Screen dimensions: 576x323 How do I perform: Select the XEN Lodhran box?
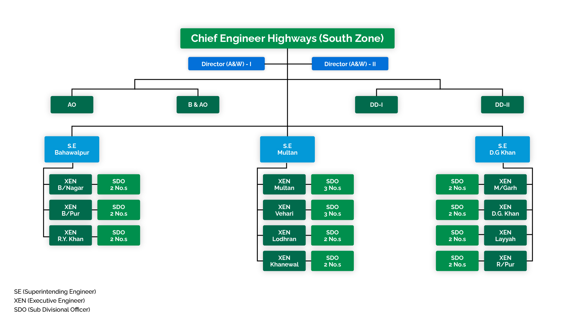point(284,235)
